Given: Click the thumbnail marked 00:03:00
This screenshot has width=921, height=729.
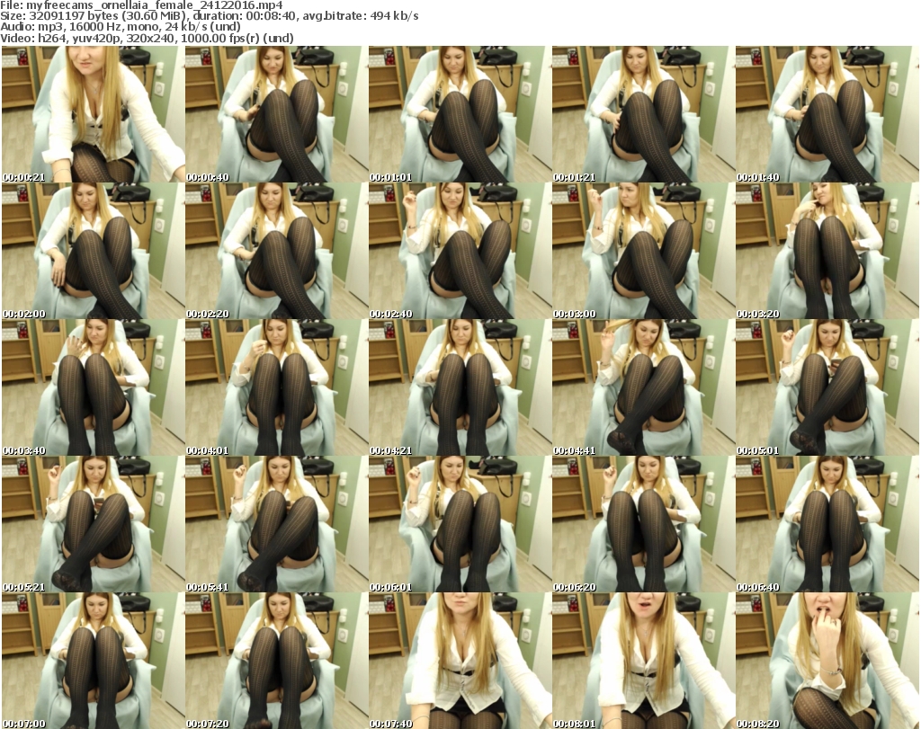Looking at the screenshot, I should [644, 251].
